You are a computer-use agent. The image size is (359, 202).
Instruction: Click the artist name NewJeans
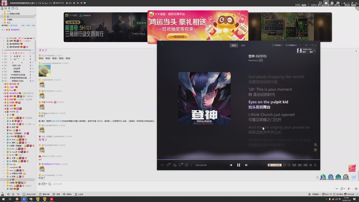[253, 61]
